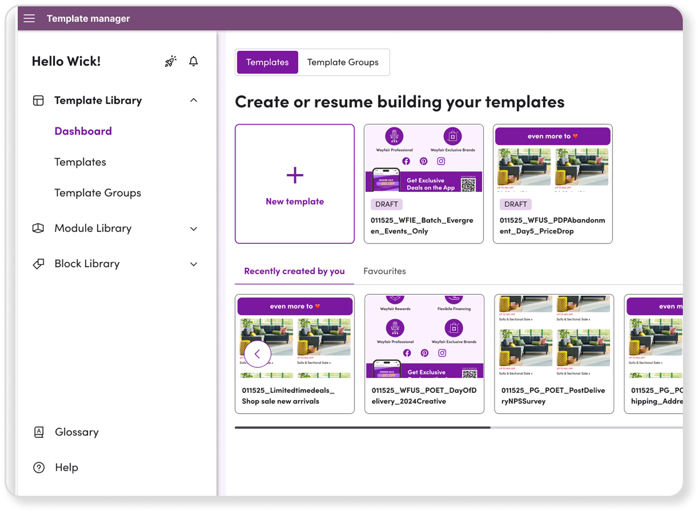Expand the Module Library chevron
Screen dimensions: 700x513
tap(194, 229)
